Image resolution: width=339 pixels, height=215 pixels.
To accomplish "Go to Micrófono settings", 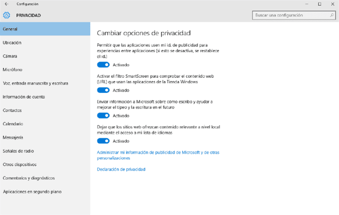I will point(12,70).
